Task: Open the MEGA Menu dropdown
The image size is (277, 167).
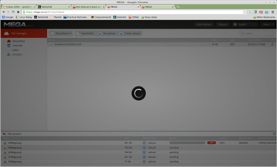Action: coord(268,25)
